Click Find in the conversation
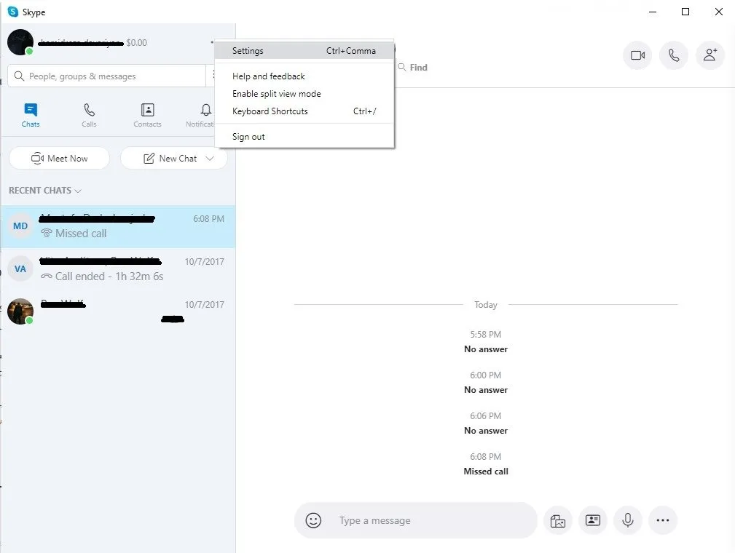 tap(413, 68)
